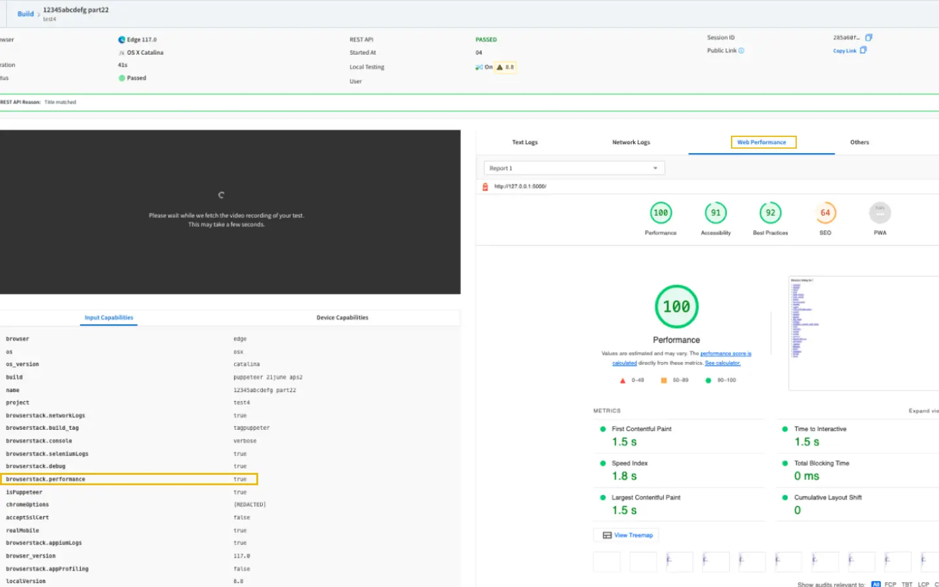Jump to the Best Practices score gauge
Viewport: 939px width, 587px height.
(x=770, y=213)
